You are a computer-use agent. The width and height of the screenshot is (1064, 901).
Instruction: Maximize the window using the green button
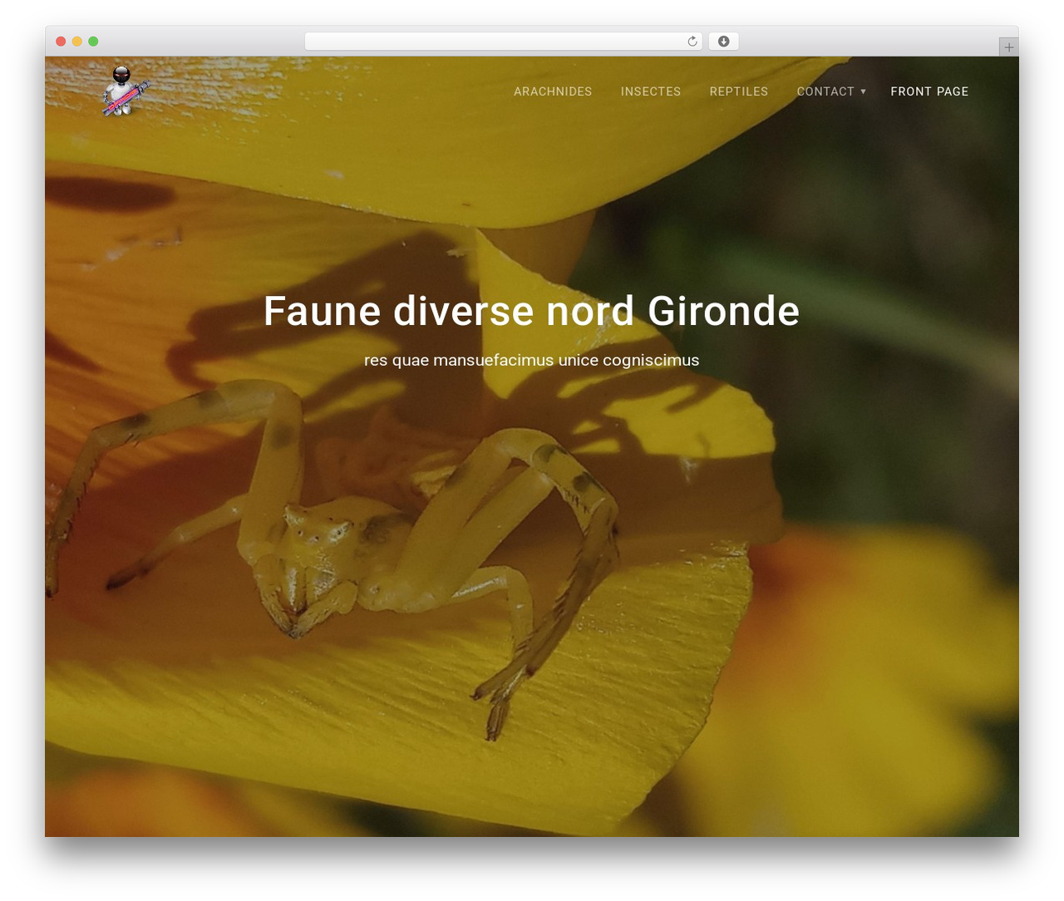[x=93, y=42]
